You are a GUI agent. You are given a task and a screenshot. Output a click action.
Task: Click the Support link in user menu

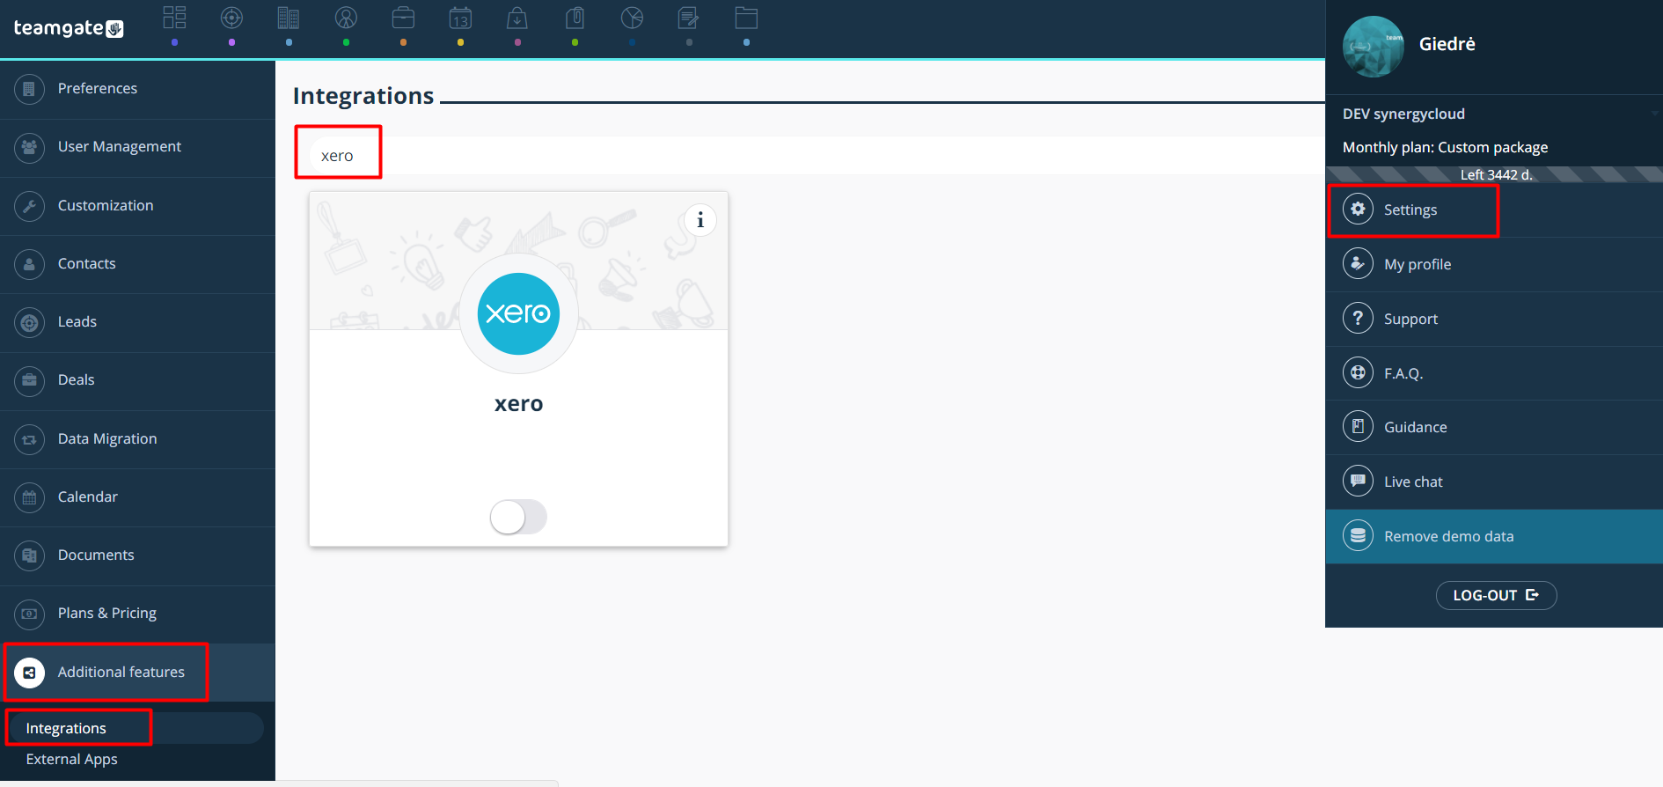(x=1410, y=319)
